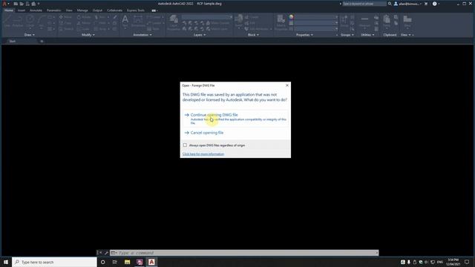Switch to the Manage ribbon tab
This screenshot has width=475, height=267.
point(82,10)
